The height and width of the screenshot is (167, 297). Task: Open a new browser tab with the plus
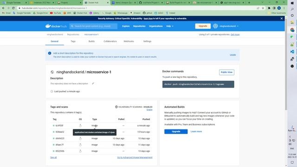[249, 3]
